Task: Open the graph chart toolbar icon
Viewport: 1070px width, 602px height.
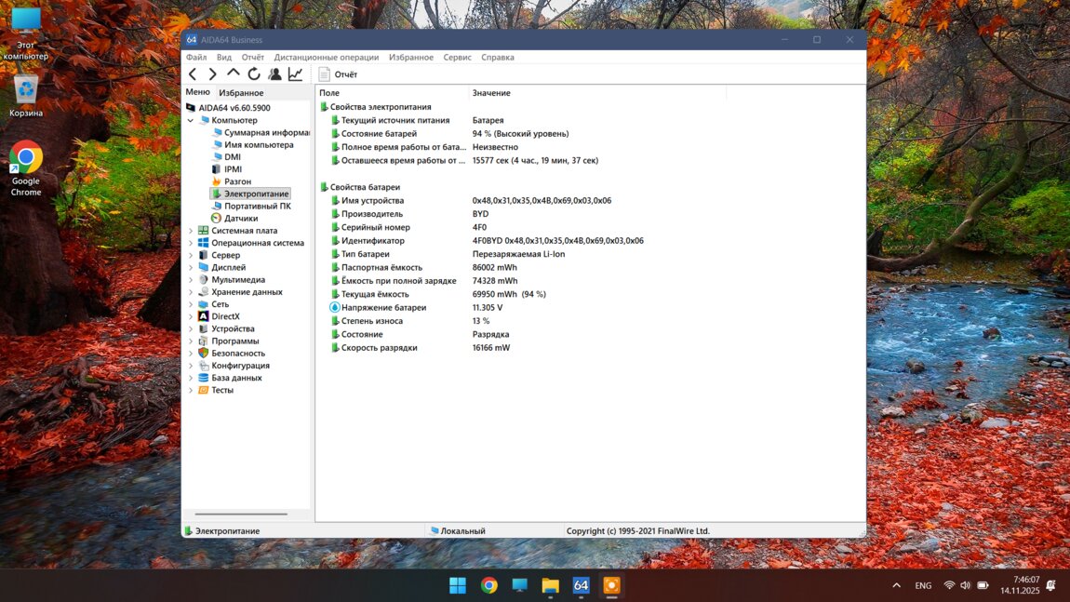Action: tap(295, 74)
